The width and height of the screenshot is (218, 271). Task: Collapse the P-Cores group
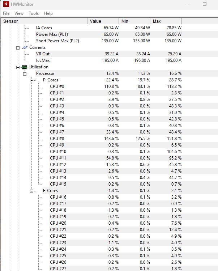pyautogui.click(x=31, y=81)
